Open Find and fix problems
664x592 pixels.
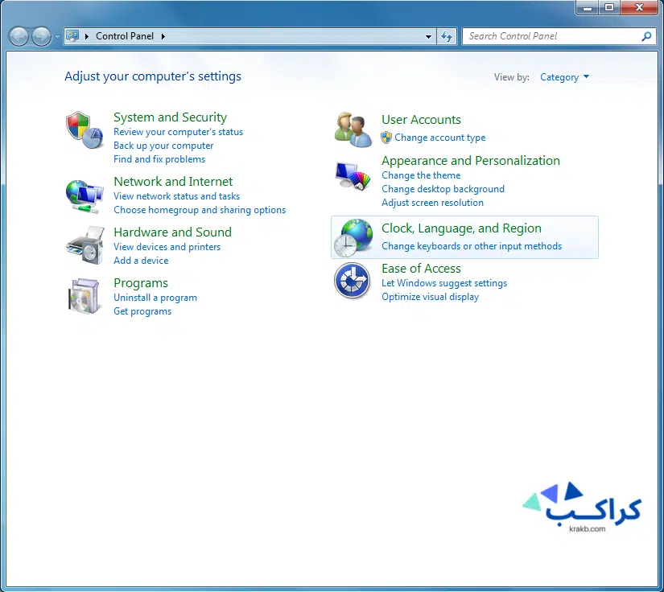coord(159,159)
